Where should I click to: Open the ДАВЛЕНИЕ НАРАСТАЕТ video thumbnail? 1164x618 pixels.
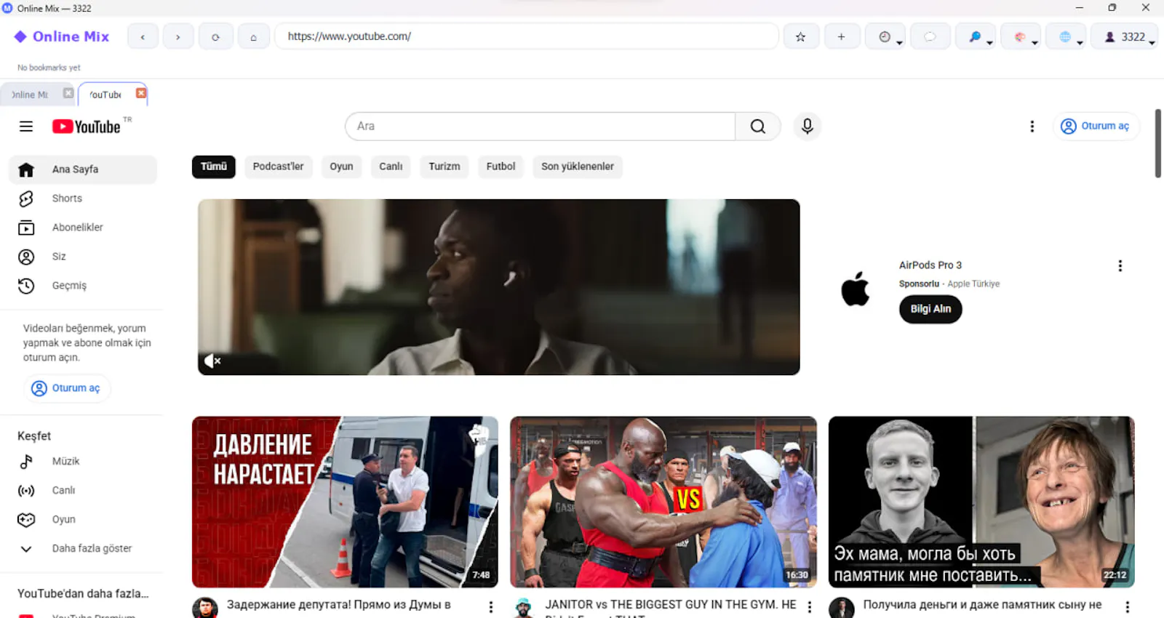(345, 502)
